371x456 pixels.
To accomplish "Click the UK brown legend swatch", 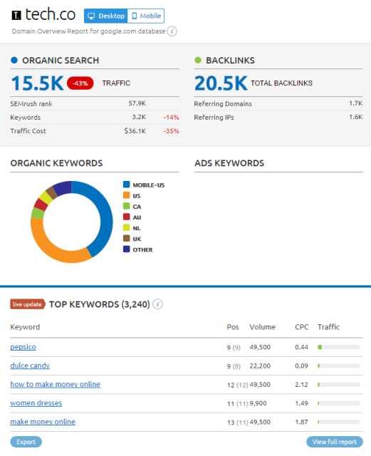I will click(127, 238).
